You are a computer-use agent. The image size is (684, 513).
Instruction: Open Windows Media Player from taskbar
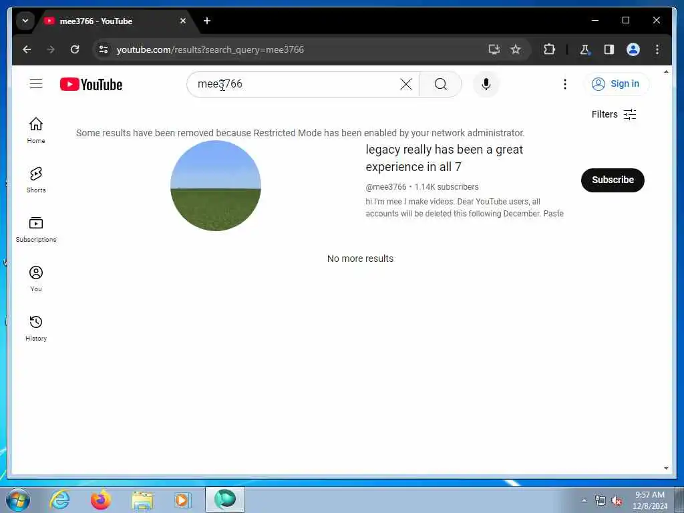click(182, 500)
